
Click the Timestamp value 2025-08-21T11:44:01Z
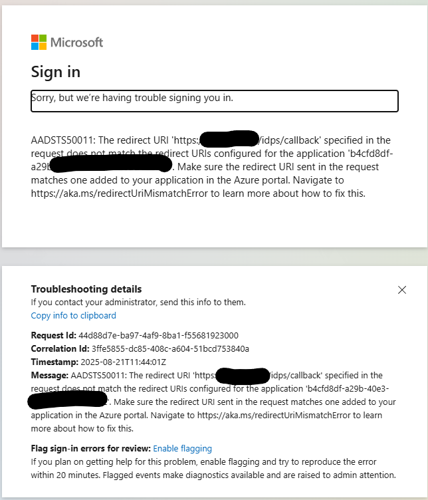pyautogui.click(x=123, y=362)
